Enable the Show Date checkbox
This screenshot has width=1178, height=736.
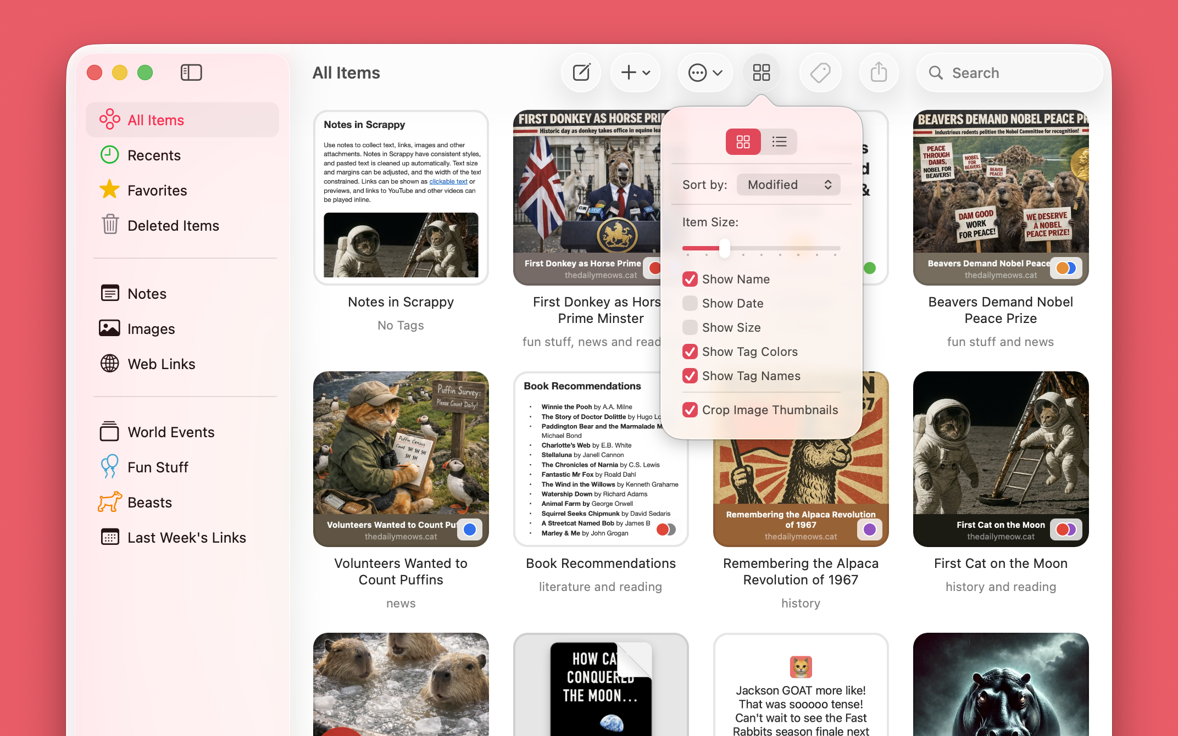[x=690, y=303]
